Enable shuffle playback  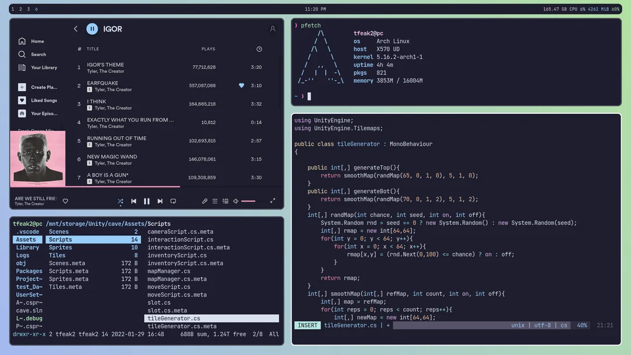(x=121, y=201)
